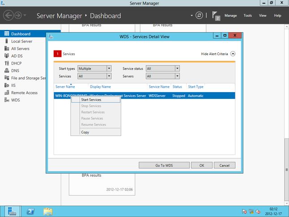The image size is (289, 217).
Task: Choose Copy from context menu
Action: click(96, 132)
